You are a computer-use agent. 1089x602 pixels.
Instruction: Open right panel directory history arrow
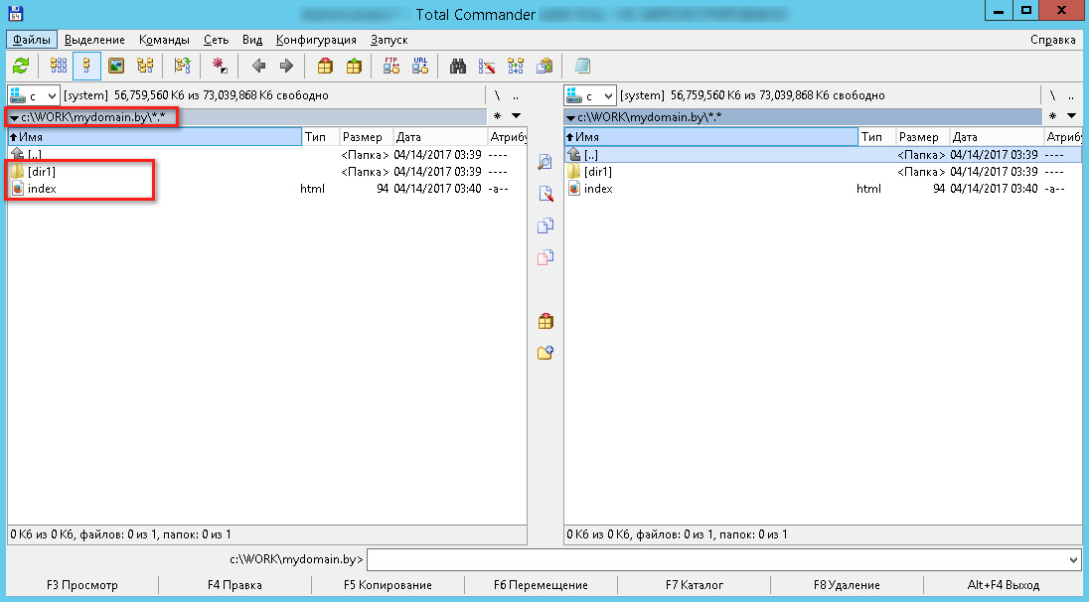click(x=1072, y=116)
